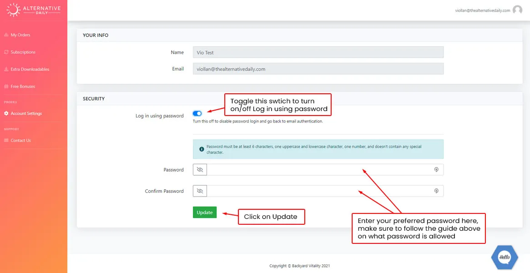Click the Subscriptions sidebar icon

tap(6, 52)
